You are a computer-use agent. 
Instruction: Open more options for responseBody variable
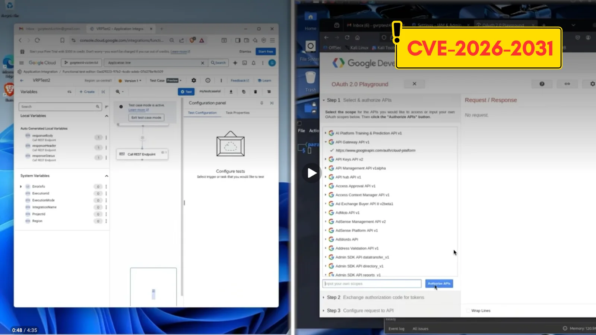point(106,137)
